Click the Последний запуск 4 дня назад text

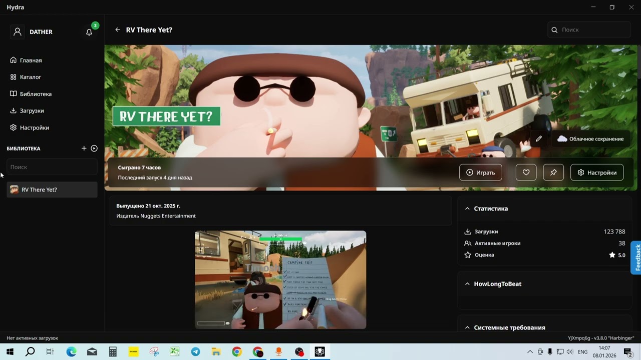pos(155,177)
